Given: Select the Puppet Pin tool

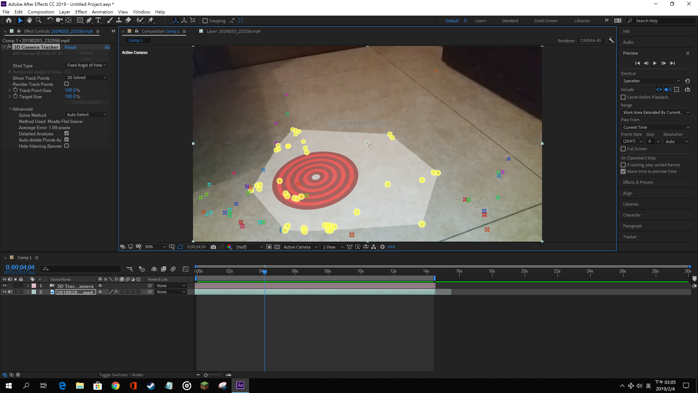Looking at the screenshot, I should click(151, 20).
